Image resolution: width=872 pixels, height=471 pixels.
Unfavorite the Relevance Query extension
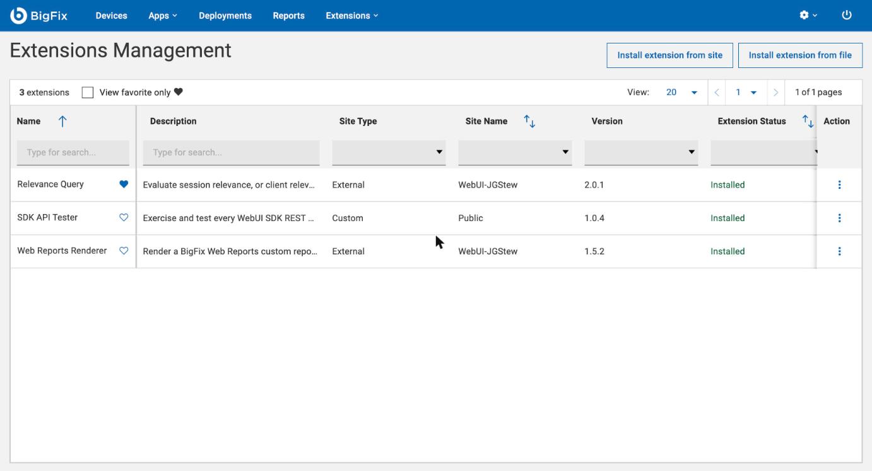tap(124, 184)
